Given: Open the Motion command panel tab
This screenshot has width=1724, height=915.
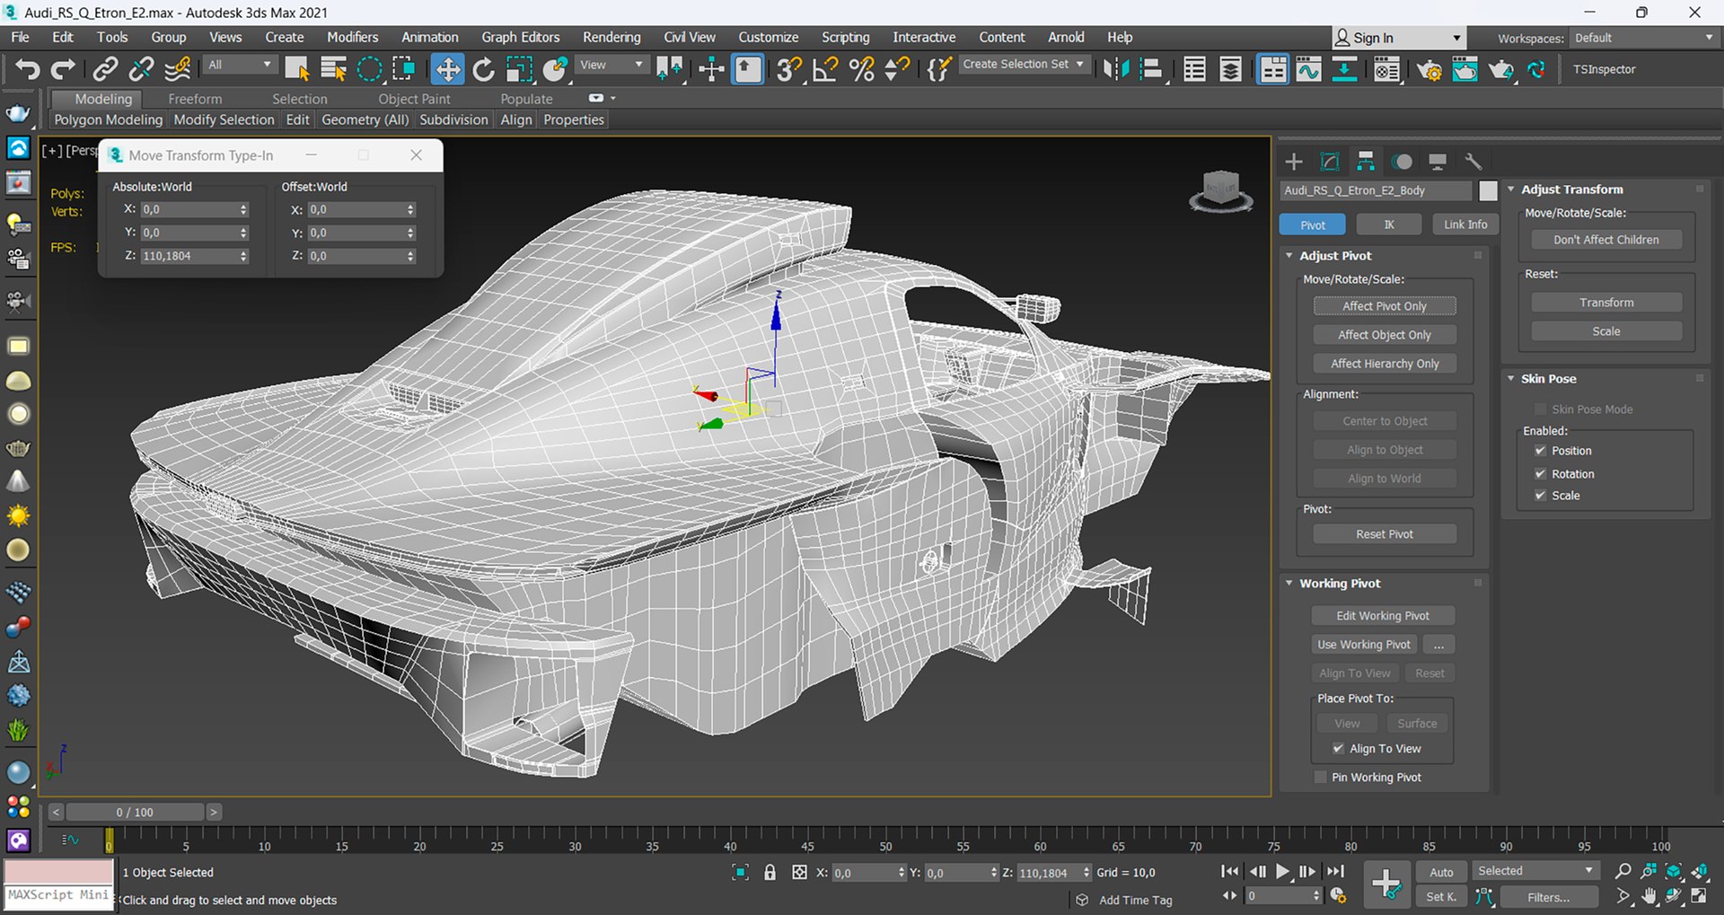Looking at the screenshot, I should tap(1402, 162).
